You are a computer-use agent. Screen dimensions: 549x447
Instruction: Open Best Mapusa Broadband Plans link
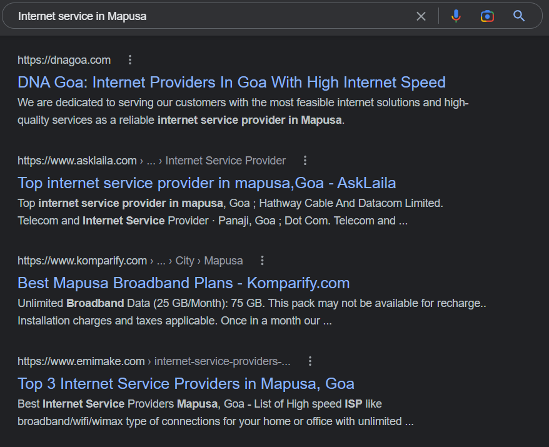pyautogui.click(x=183, y=283)
